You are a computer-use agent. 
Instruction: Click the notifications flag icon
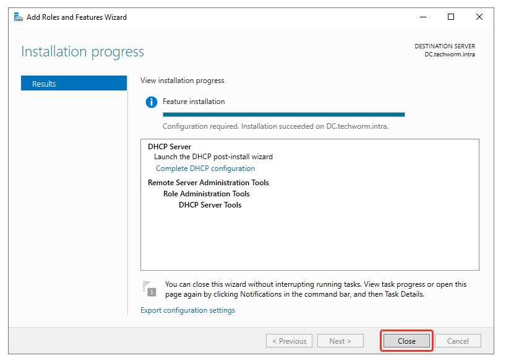point(149,289)
